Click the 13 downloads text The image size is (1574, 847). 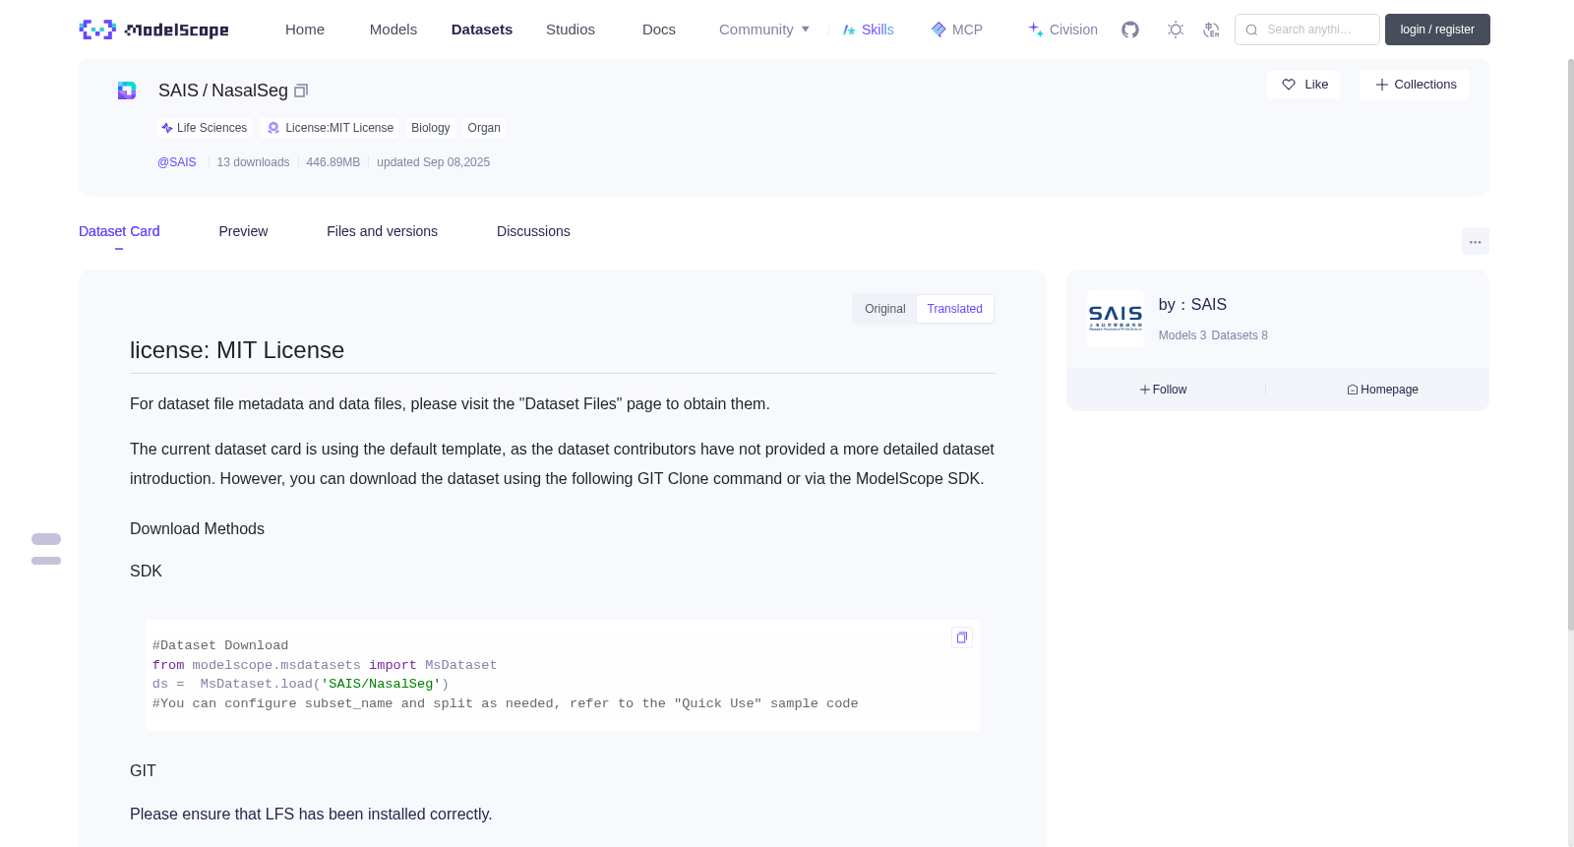pyautogui.click(x=253, y=162)
